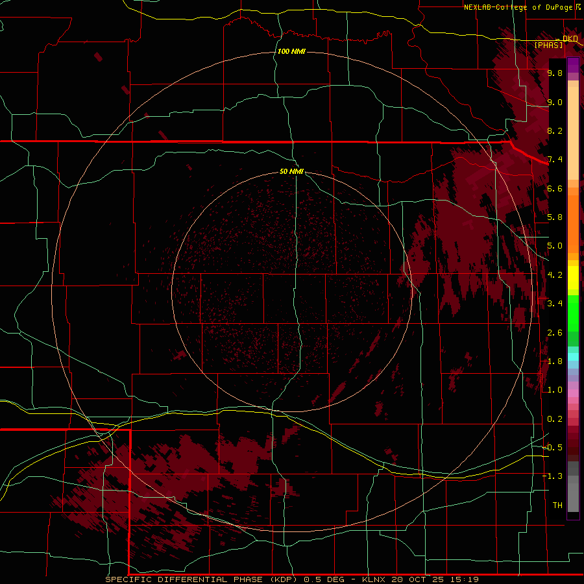Click the 3.4 value on the color scale
The height and width of the screenshot is (584, 584).
(555, 304)
